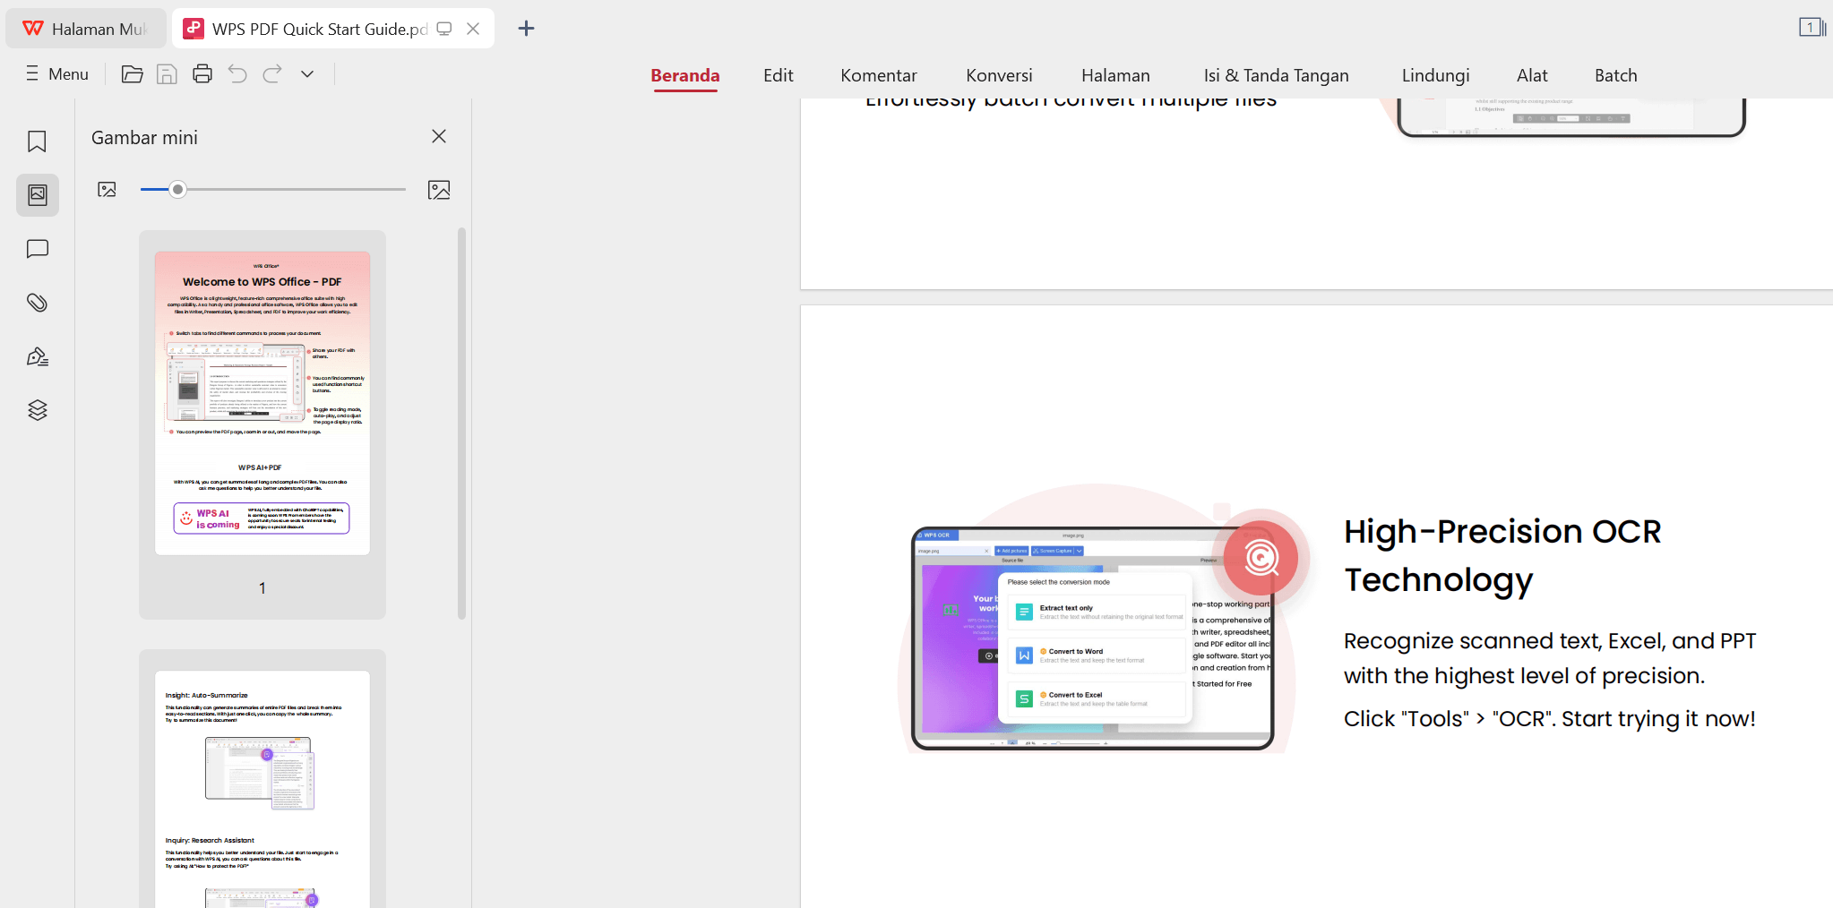The width and height of the screenshot is (1833, 908).
Task: Expand the quick access toolbar dropdown
Action: (x=307, y=74)
